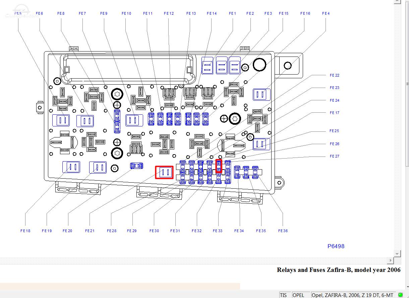
Task: Click the FE29 component label
Action: click(132, 231)
